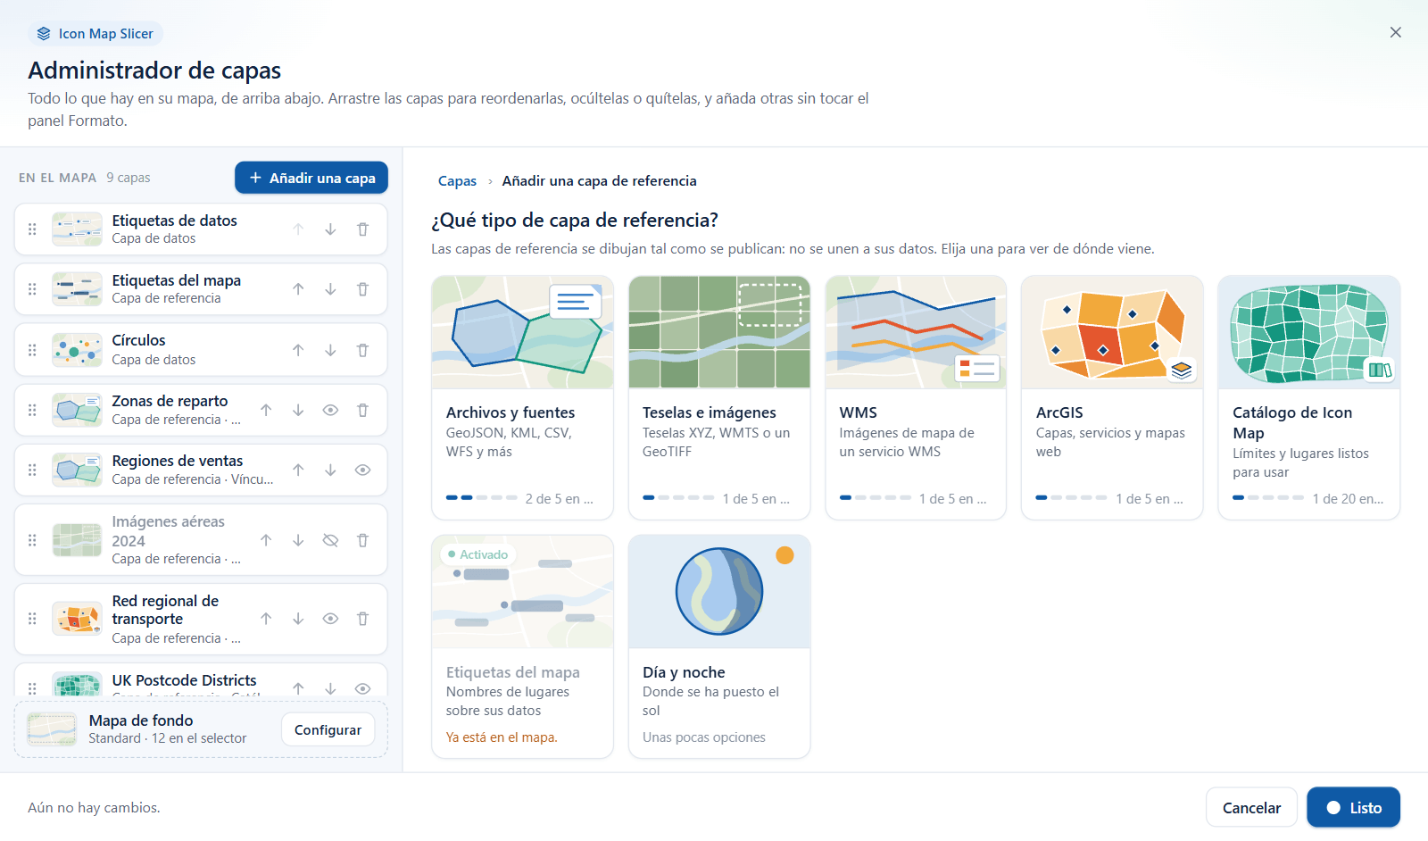Click the Mapa de fondo thumbnail
The height and width of the screenshot is (841, 1428).
click(x=52, y=729)
